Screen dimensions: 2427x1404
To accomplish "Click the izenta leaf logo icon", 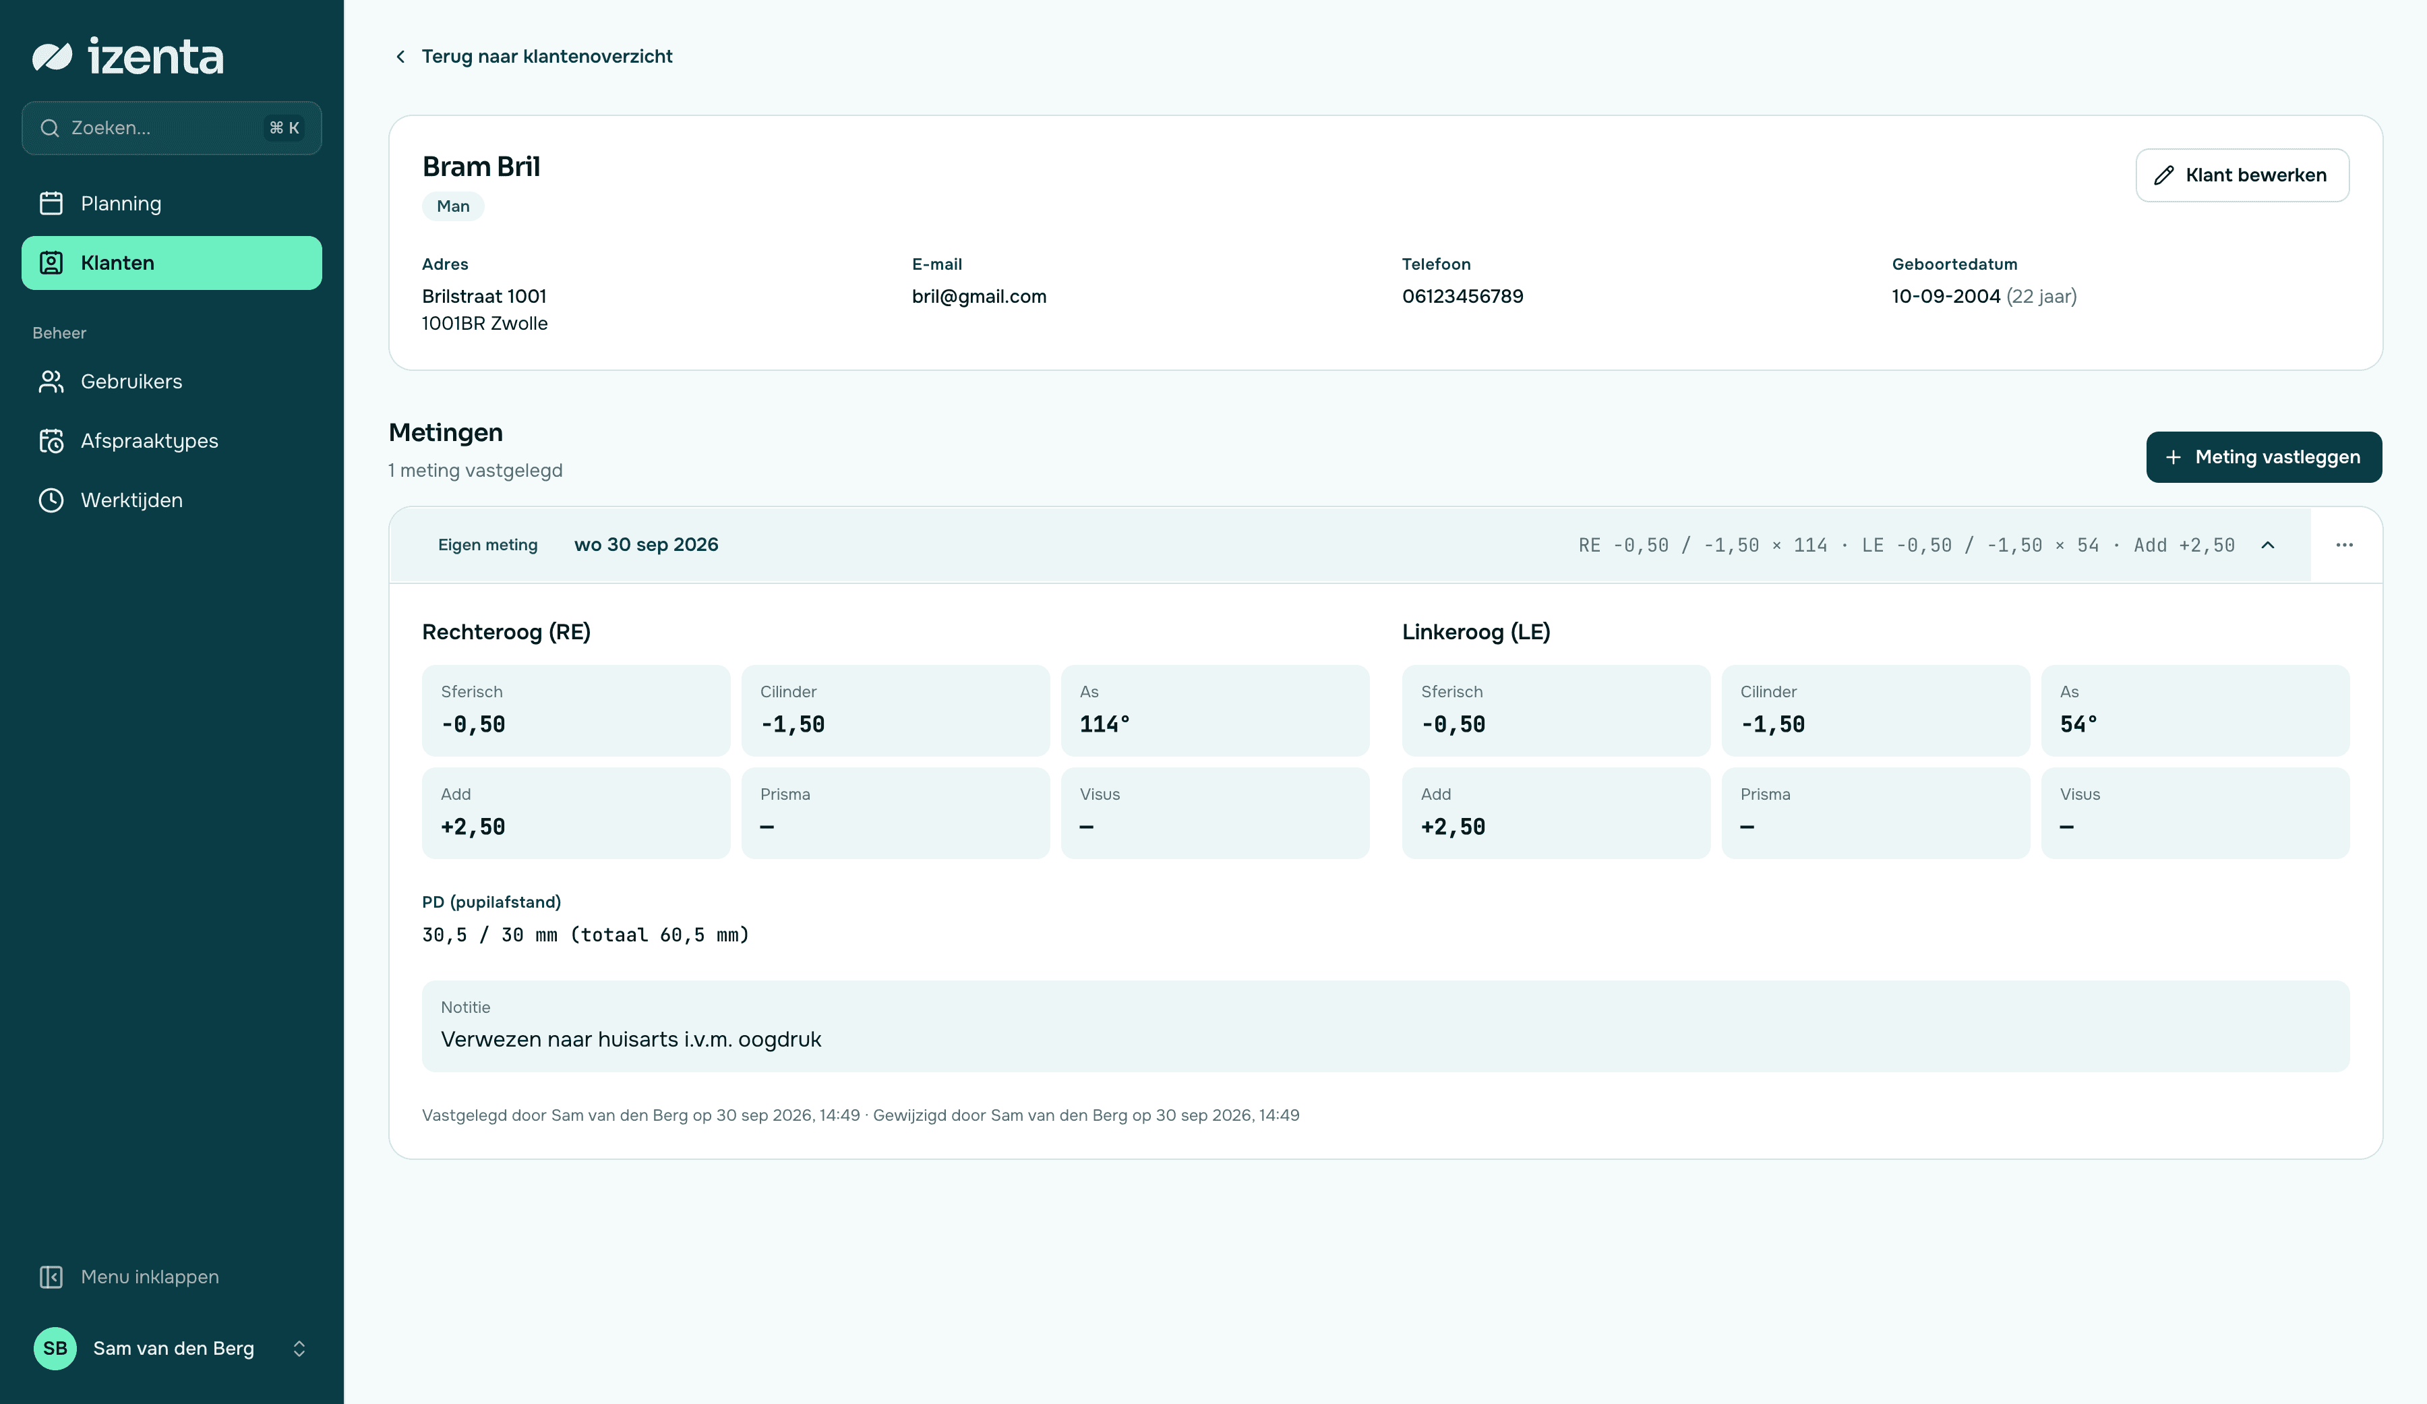I will point(52,57).
